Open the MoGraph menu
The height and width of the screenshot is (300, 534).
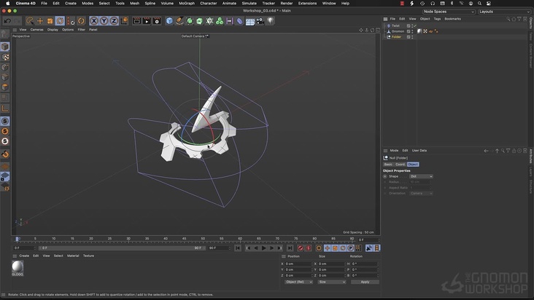(x=187, y=3)
